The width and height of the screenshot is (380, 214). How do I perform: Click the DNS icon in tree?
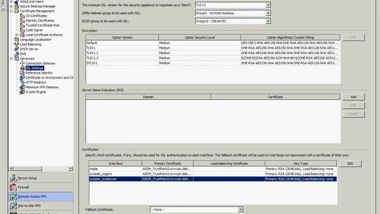(x=17, y=54)
